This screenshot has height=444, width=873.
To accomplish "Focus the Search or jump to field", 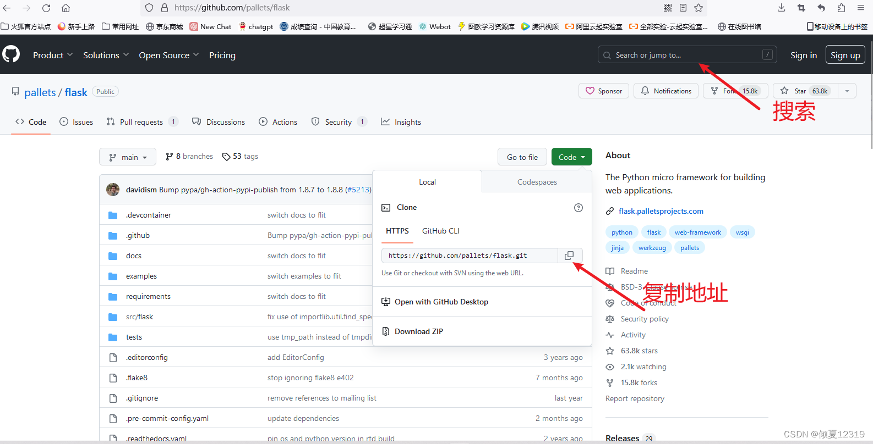I will [688, 55].
